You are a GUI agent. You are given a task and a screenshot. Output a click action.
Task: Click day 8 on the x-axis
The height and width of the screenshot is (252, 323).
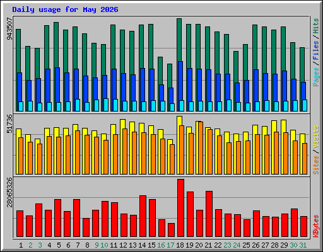click(87, 245)
